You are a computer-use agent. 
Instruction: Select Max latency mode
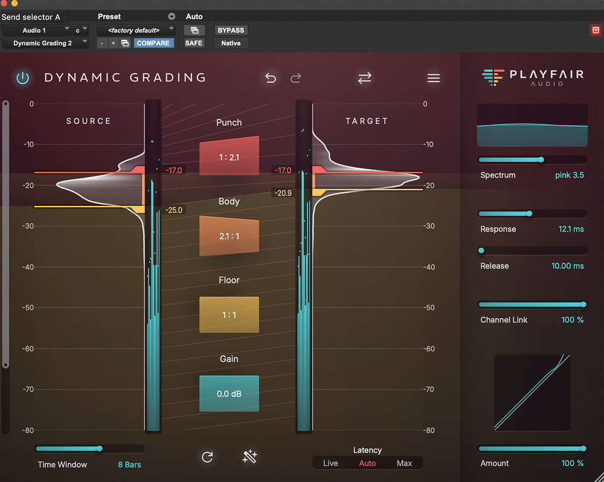(x=404, y=463)
